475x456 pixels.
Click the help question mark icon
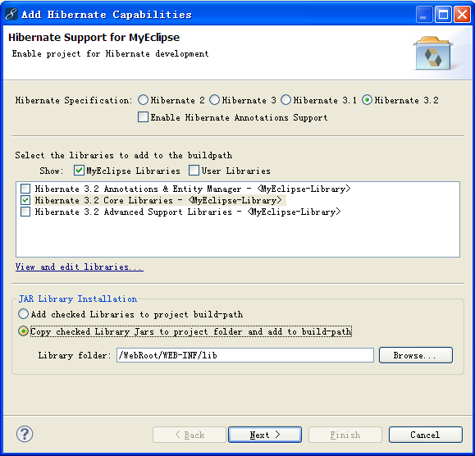click(x=25, y=434)
